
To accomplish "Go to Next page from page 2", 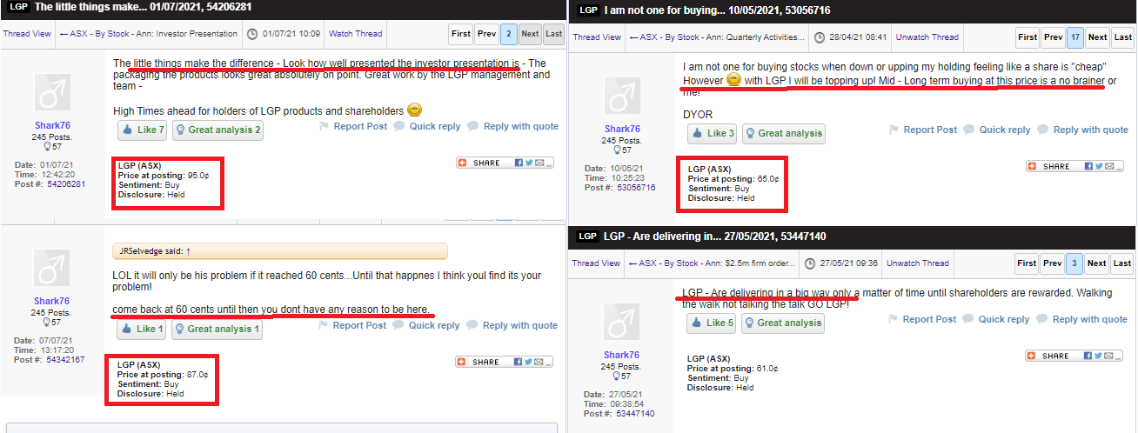I will (530, 34).
